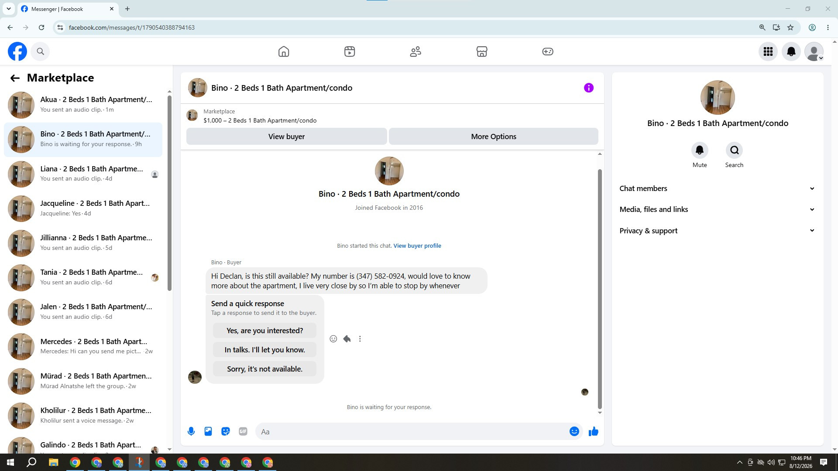Open the View buyer profile link
Image resolution: width=838 pixels, height=471 pixels.
pos(417,246)
